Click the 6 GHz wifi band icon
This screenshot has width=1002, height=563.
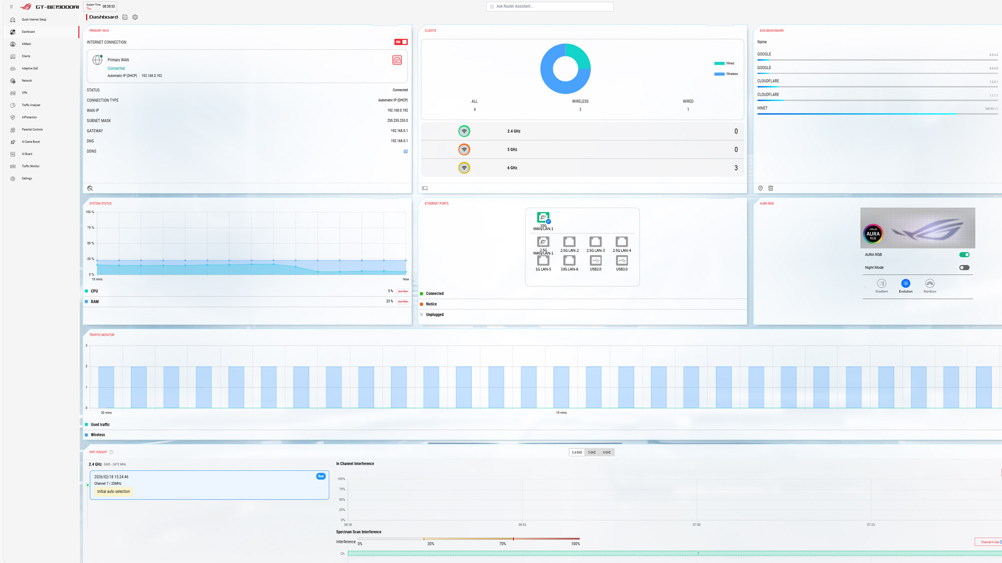(464, 168)
